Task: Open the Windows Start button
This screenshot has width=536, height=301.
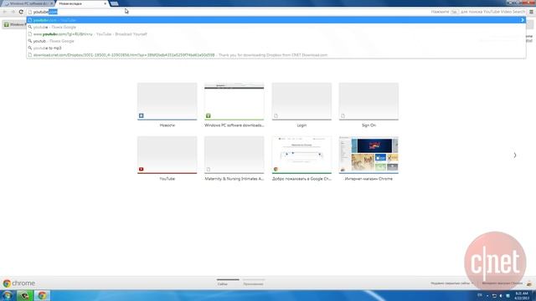Action: tap(8, 295)
